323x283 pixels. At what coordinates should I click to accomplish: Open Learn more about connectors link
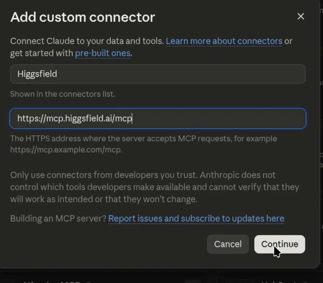[224, 41]
